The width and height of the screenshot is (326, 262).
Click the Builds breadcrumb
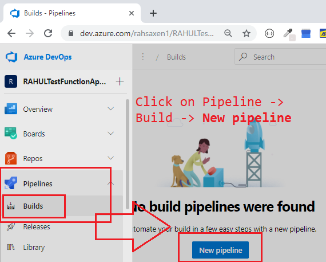(x=176, y=57)
